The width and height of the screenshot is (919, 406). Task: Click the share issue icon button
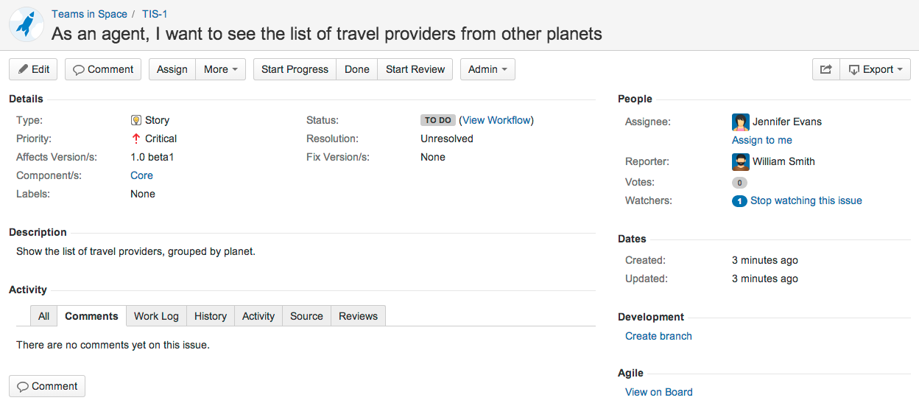[x=825, y=69]
